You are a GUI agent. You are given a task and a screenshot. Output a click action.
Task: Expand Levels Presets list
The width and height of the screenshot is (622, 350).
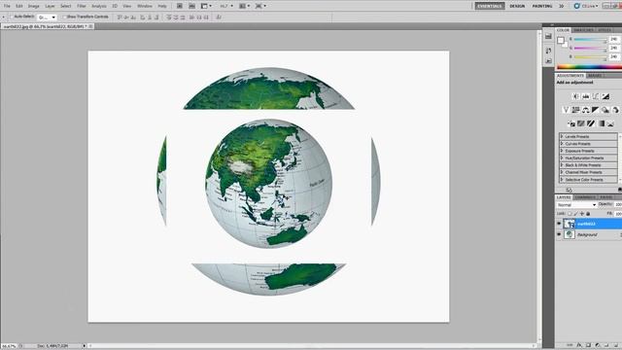(562, 136)
